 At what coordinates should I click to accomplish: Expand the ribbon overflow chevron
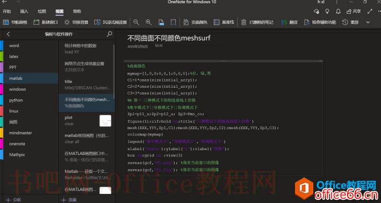click(x=368, y=22)
